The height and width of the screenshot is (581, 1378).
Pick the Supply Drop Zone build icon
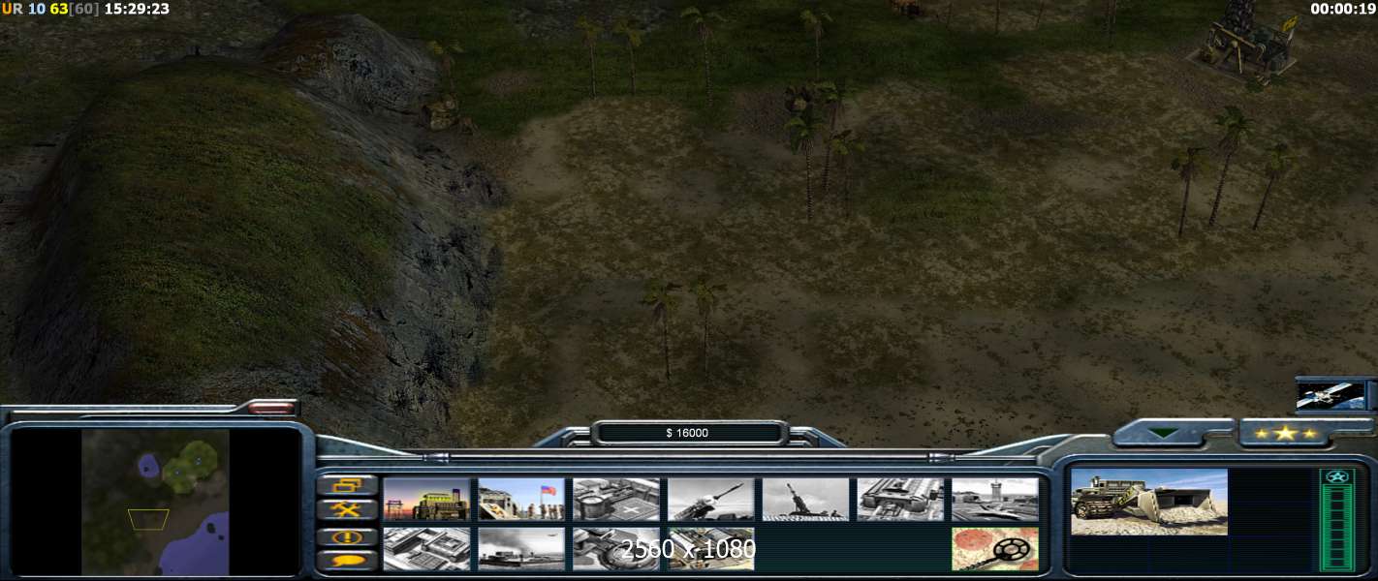(521, 549)
